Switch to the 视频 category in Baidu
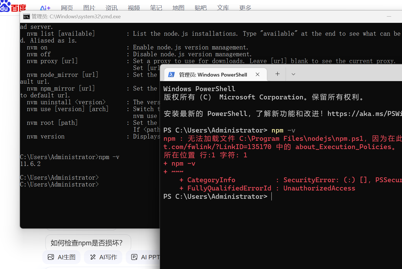The image size is (402, 269). coord(134,8)
